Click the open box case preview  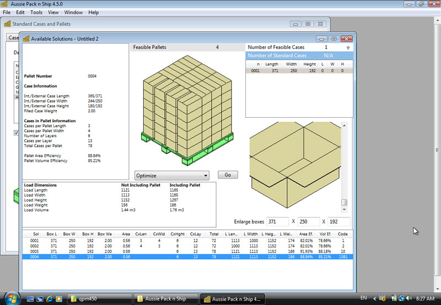click(x=295, y=165)
